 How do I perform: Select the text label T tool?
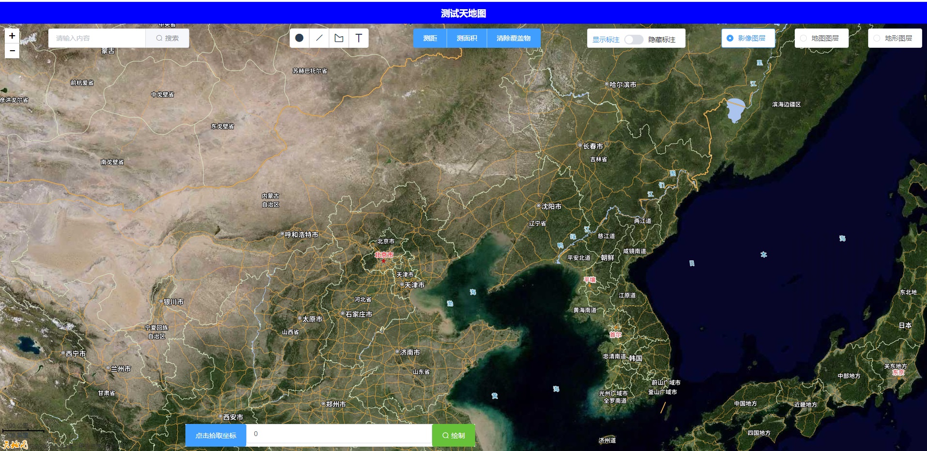pyautogui.click(x=359, y=38)
